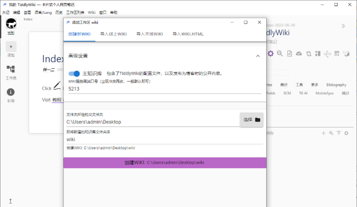Collapse the 高级设置 advanced settings chevron
Screen dimensions: 357x207
(258, 56)
